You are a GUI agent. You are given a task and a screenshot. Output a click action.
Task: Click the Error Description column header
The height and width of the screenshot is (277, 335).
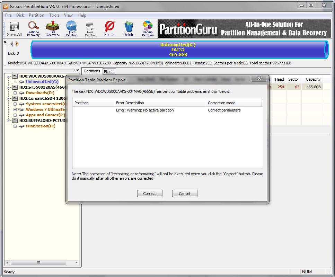pyautogui.click(x=160, y=103)
